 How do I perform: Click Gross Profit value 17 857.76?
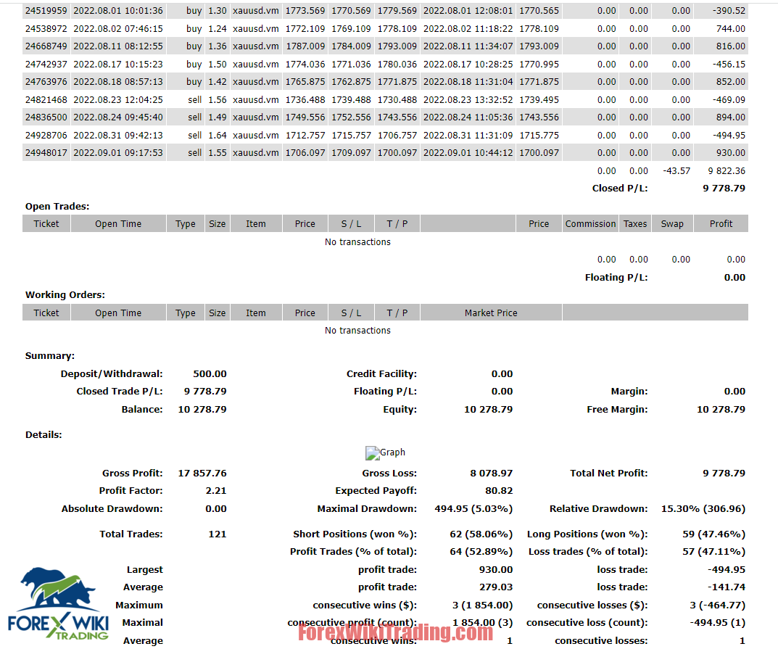202,474
